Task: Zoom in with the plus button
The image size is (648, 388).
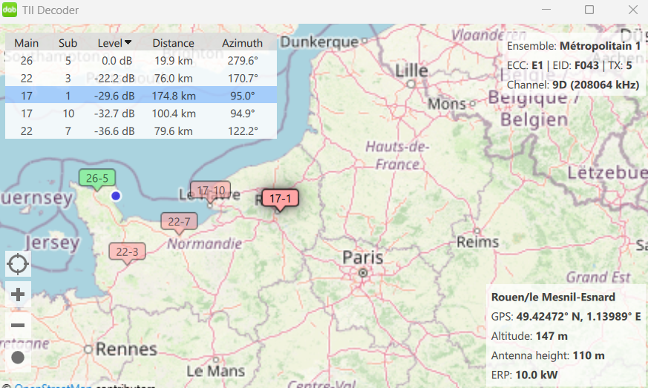Action: pos(18,295)
